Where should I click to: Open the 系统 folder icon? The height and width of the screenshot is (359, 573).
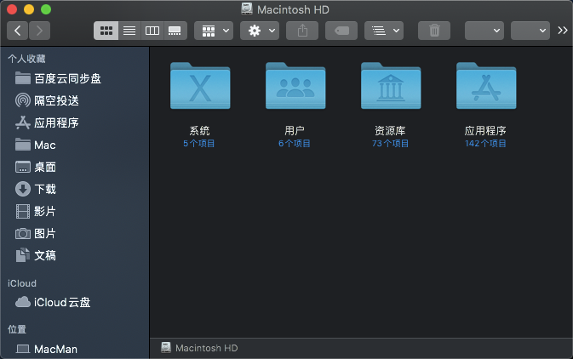[x=200, y=86]
